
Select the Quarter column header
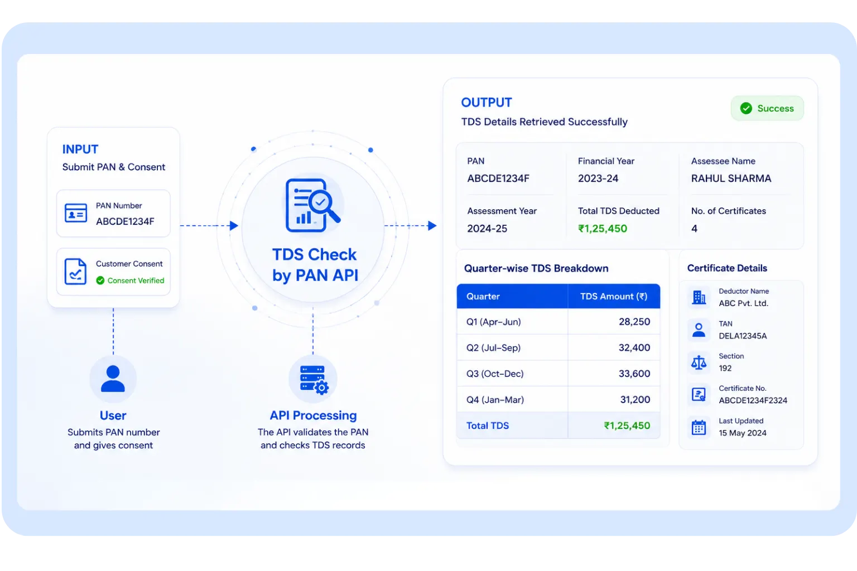click(x=512, y=296)
